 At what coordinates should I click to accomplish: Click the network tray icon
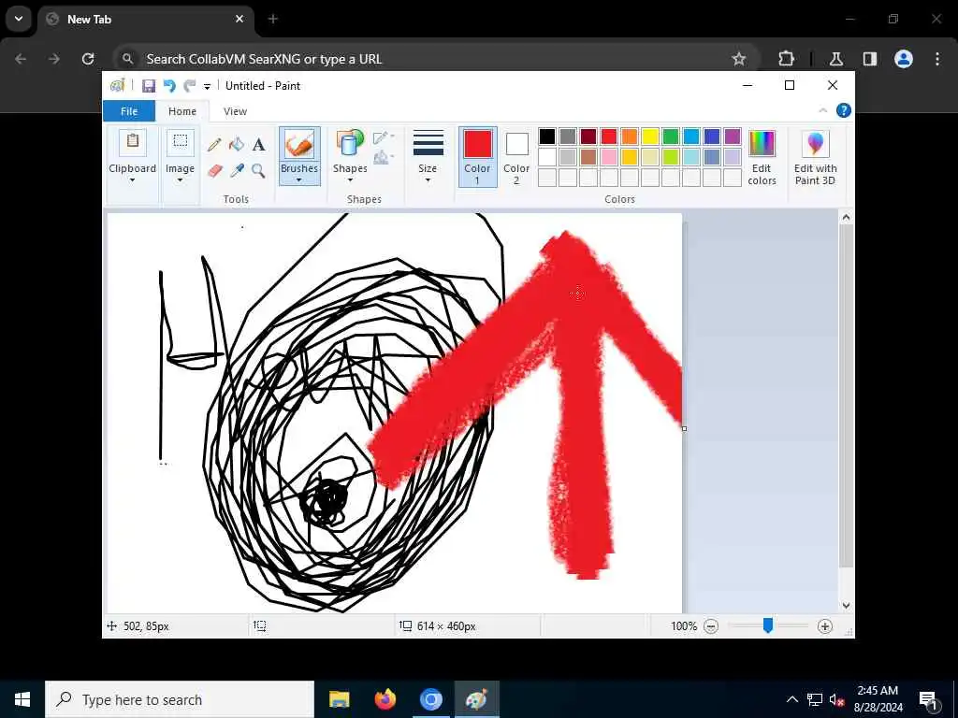click(815, 699)
